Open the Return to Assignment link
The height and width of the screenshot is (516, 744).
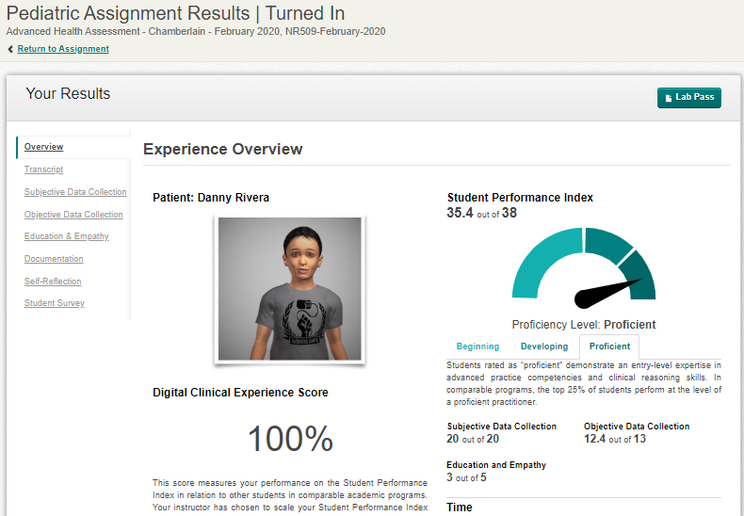point(63,49)
